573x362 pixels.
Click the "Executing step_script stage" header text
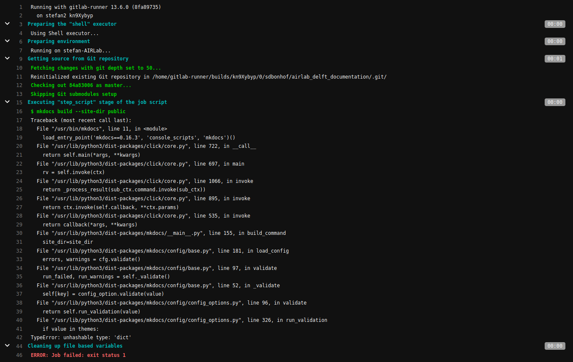click(97, 102)
